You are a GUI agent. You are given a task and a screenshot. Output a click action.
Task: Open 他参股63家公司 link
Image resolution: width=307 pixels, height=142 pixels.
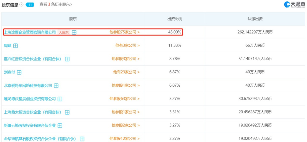[125, 99]
